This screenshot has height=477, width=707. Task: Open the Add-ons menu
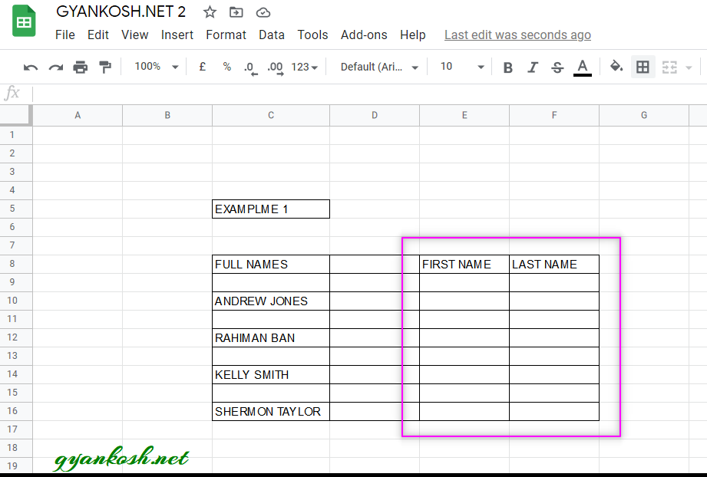tap(364, 35)
